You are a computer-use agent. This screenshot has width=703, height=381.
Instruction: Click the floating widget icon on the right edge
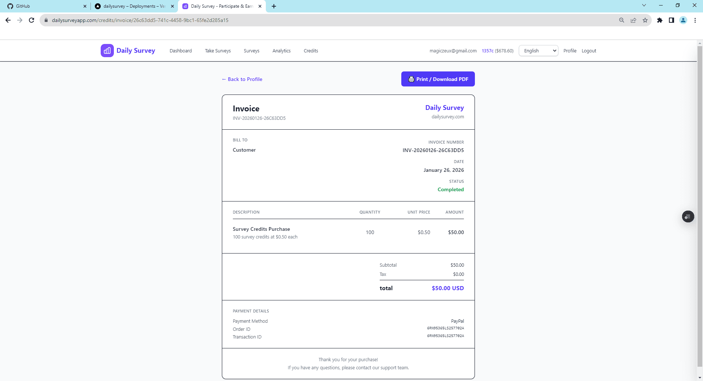coord(688,217)
